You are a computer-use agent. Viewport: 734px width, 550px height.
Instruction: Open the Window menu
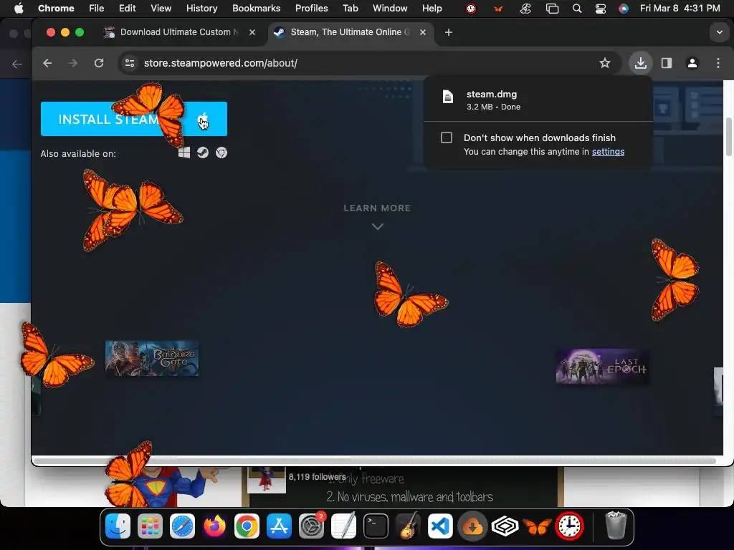coord(390,8)
